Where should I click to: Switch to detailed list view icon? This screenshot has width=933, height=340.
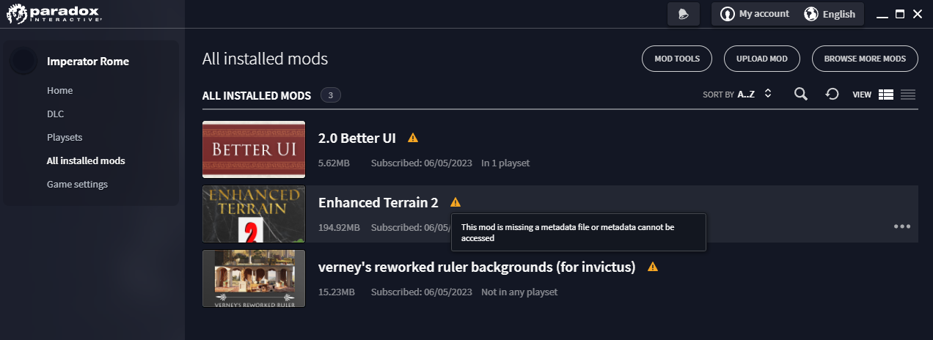click(885, 95)
